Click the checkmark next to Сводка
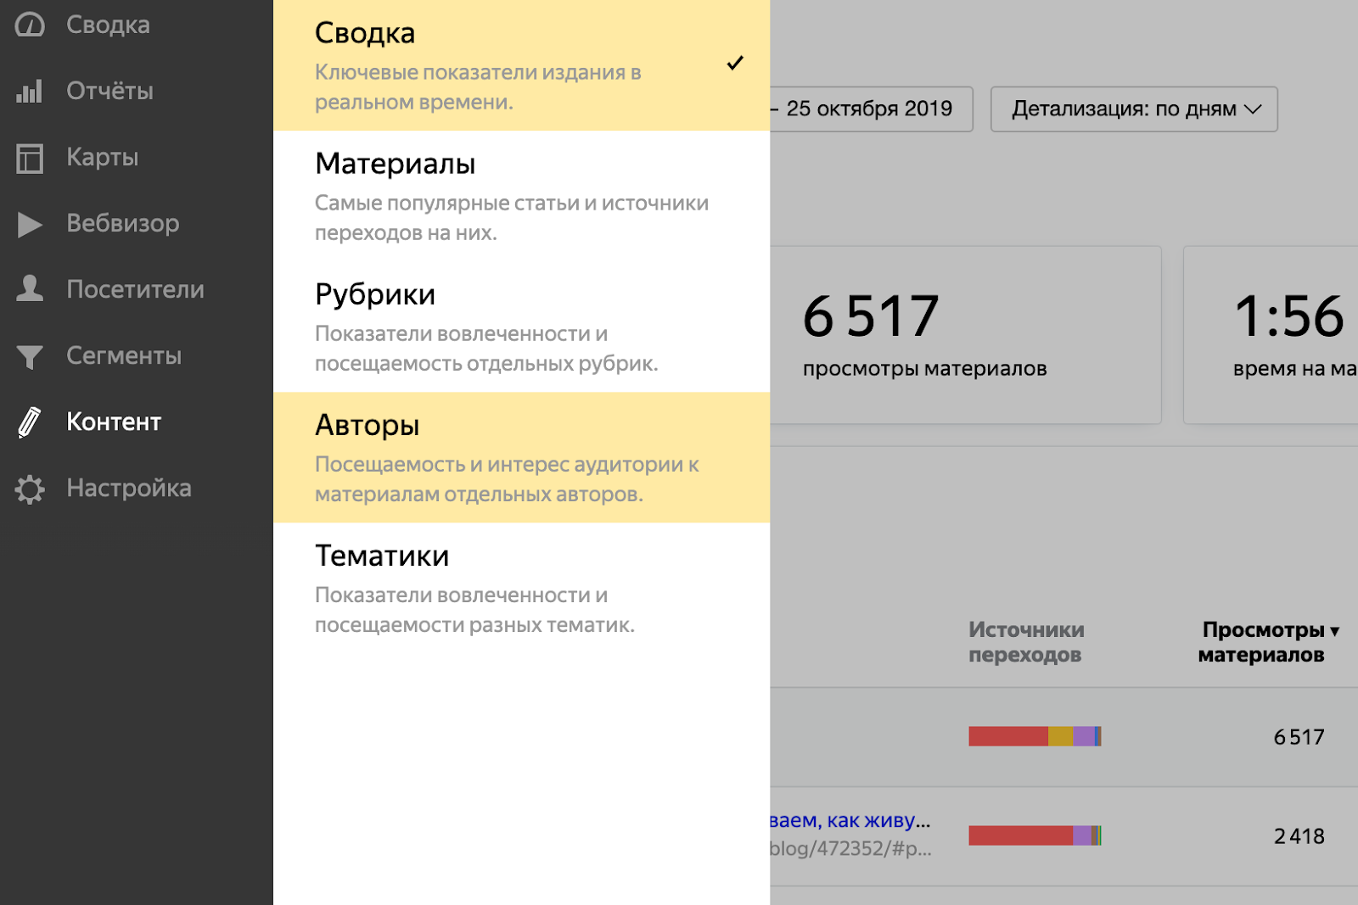The height and width of the screenshot is (905, 1358). click(737, 62)
